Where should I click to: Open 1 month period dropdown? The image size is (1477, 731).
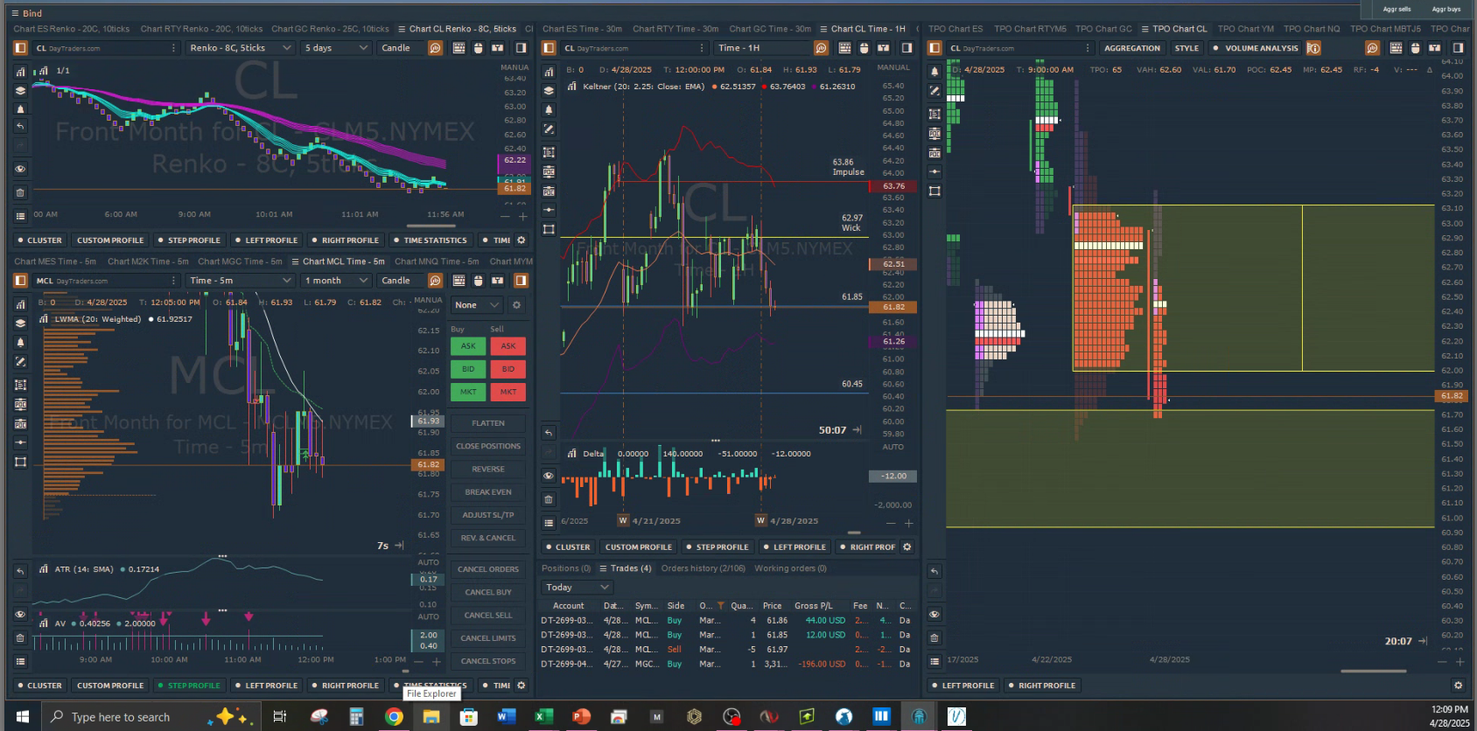(x=336, y=281)
